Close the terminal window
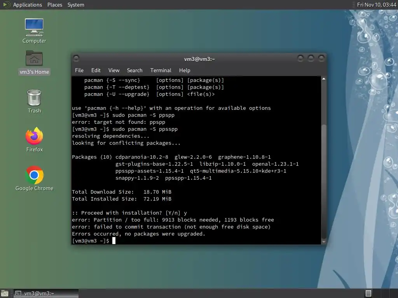Screen dimensions: 398x298 [x=321, y=59]
